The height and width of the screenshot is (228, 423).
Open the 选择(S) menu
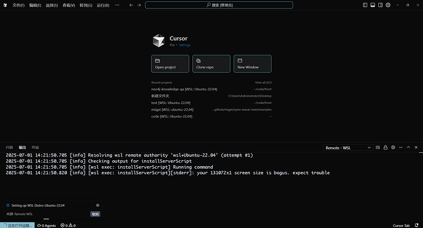[51, 5]
